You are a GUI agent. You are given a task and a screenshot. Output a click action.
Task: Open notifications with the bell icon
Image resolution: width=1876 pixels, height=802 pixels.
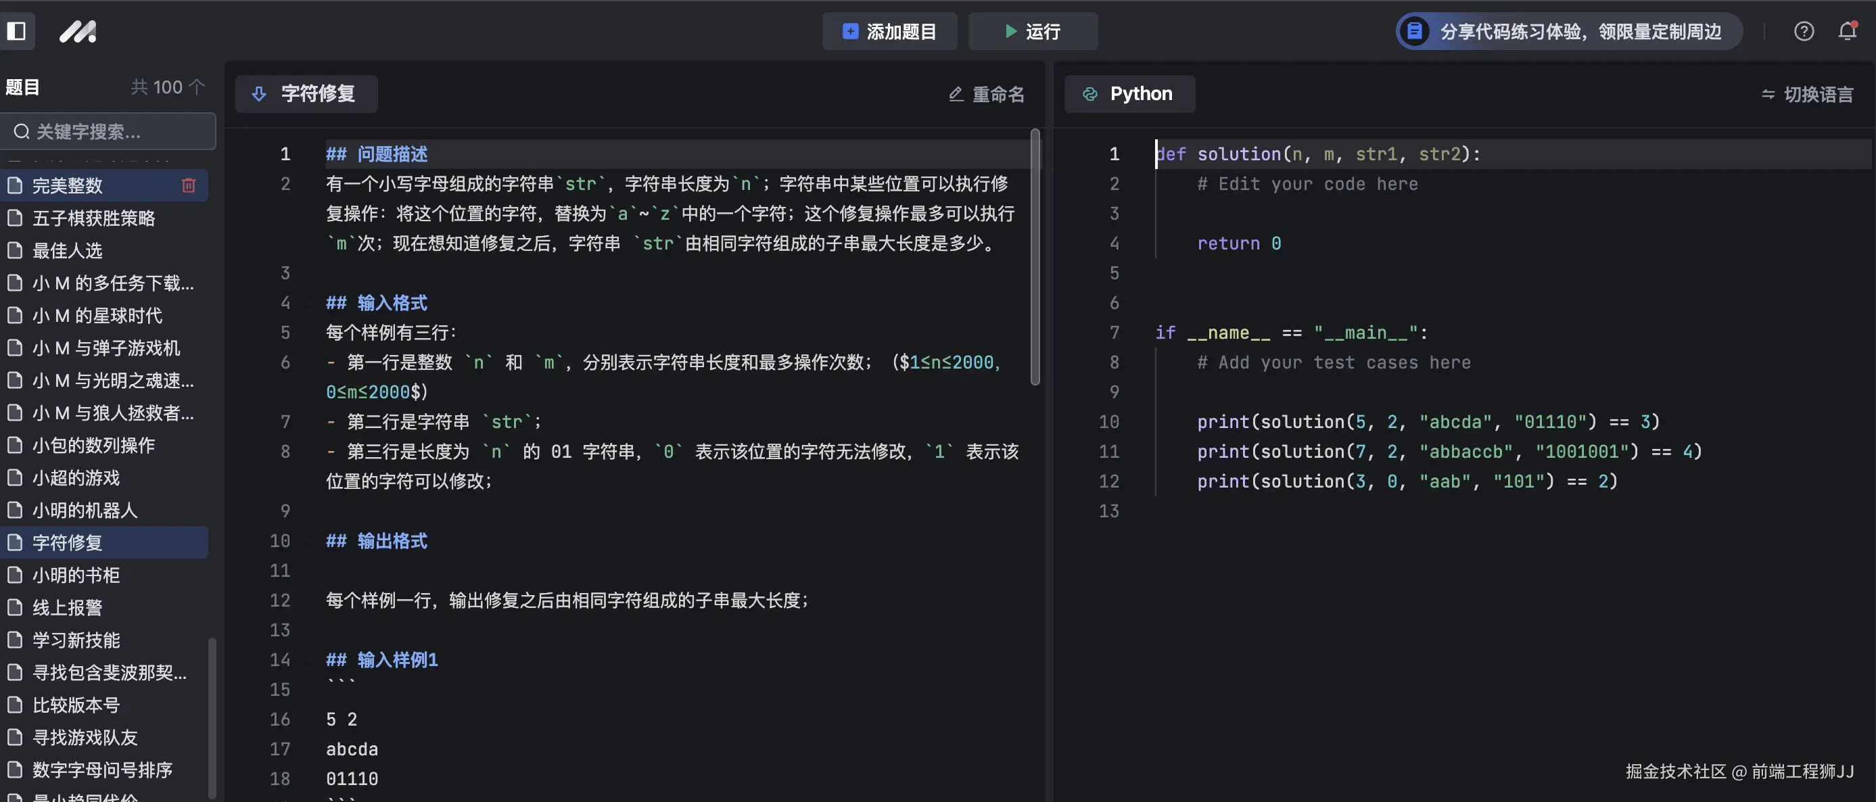pos(1848,30)
